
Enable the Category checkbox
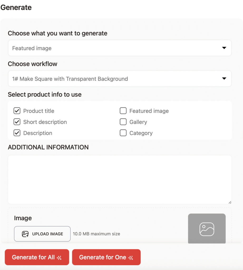123,133
